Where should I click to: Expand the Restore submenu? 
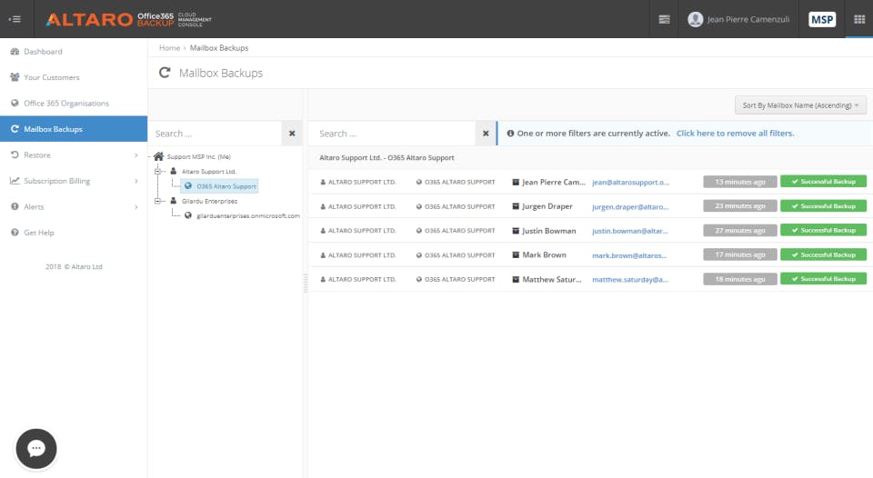pos(74,154)
